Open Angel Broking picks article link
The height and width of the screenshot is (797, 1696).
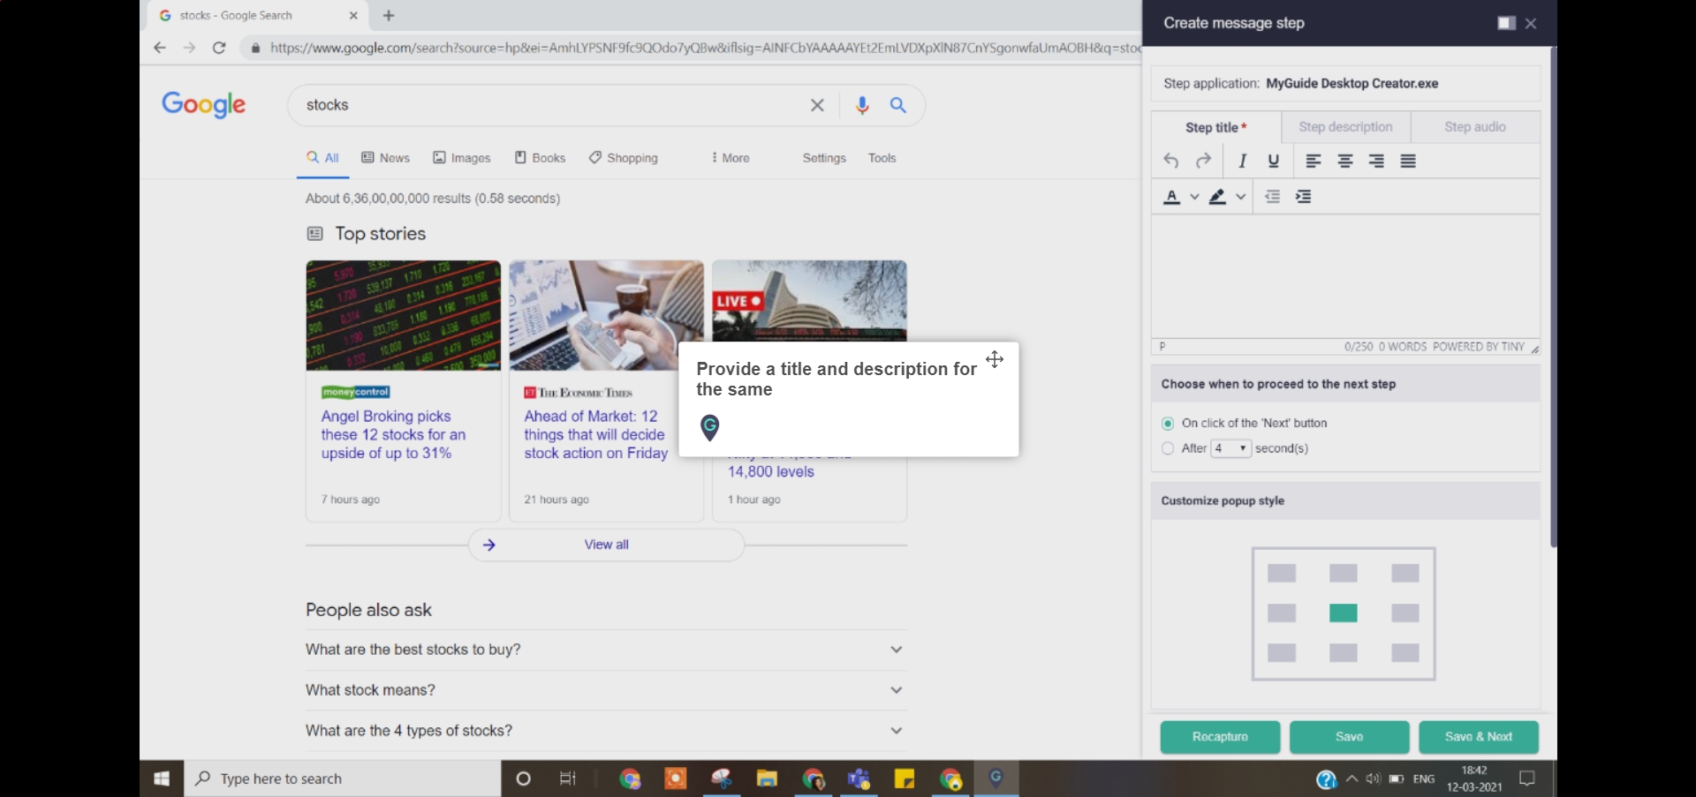(393, 434)
